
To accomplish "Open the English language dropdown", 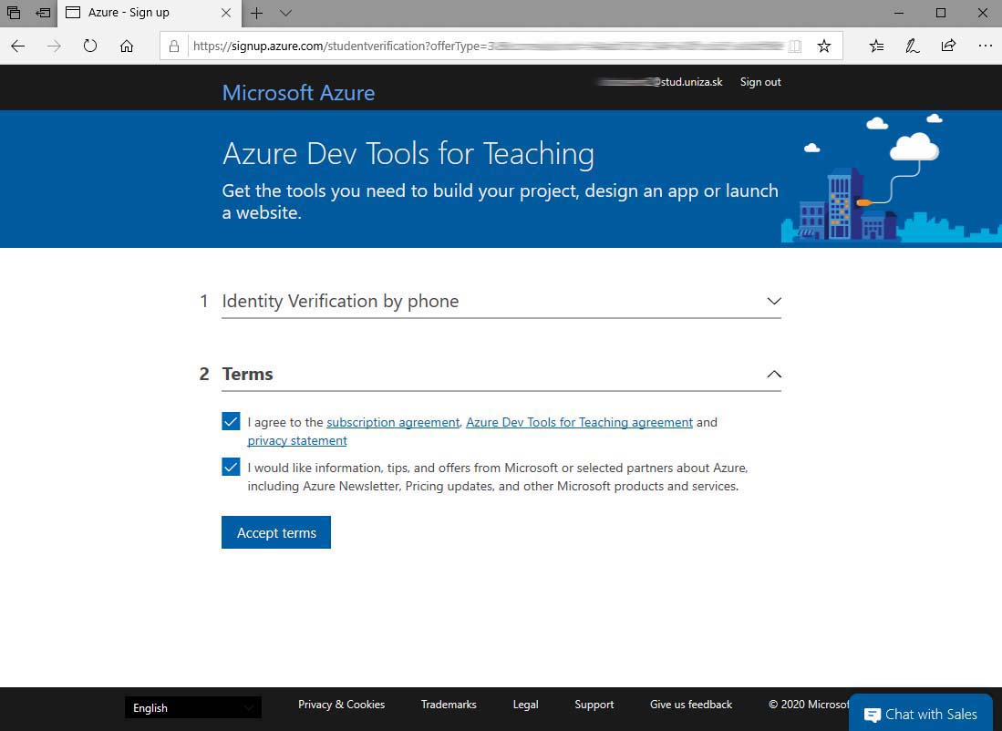I will pos(193,707).
